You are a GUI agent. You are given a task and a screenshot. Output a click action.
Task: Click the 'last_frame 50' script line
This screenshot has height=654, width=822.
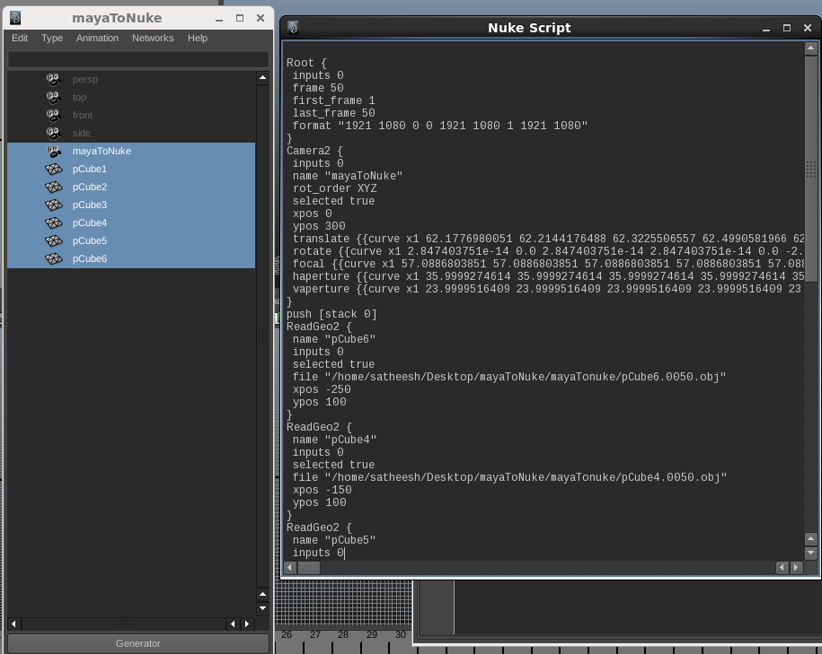tap(333, 113)
